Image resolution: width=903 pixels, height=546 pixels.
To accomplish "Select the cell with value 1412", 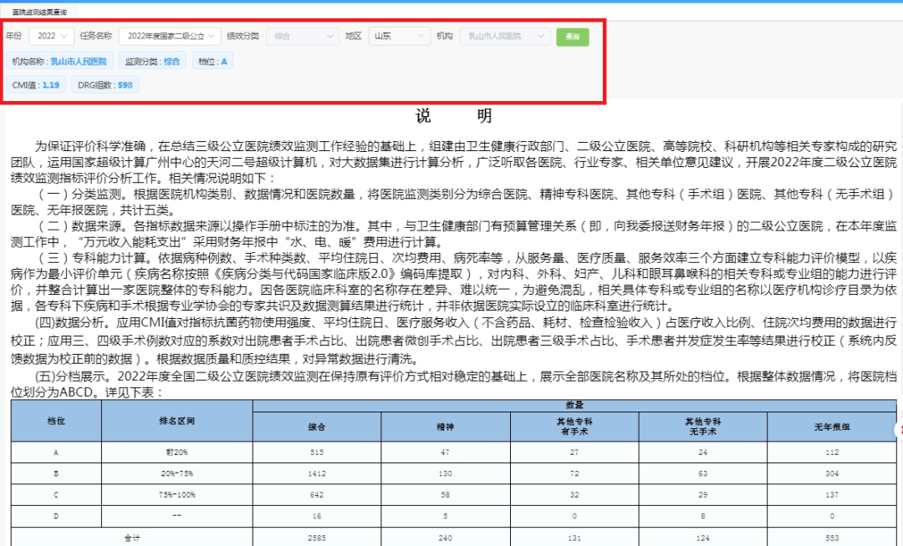I will (317, 473).
